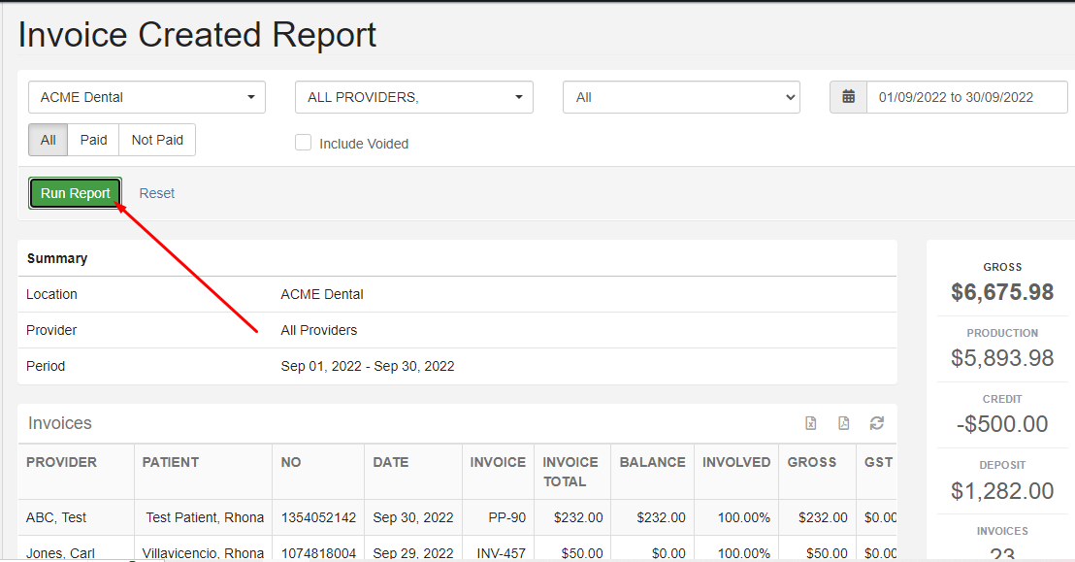Sort by the PROVIDER column header

coord(62,462)
